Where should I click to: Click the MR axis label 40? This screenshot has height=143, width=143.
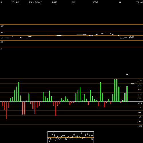pos(140,94)
